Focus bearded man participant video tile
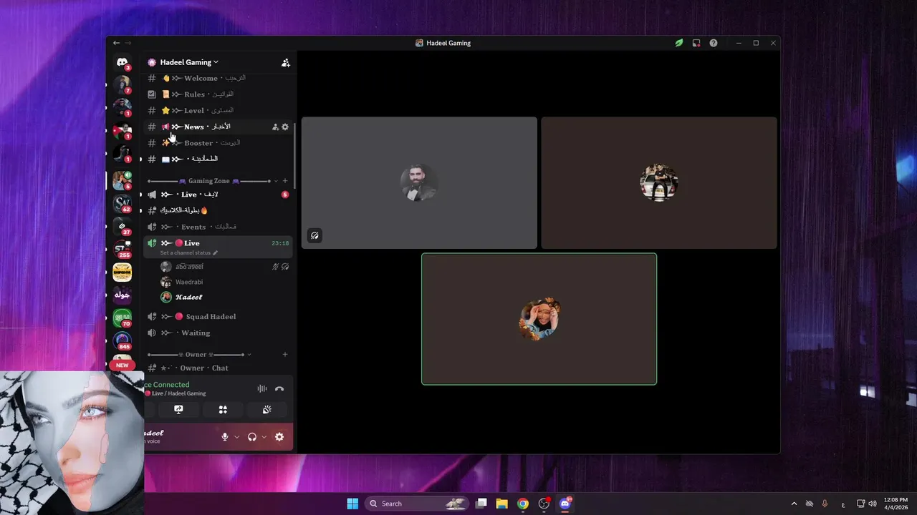This screenshot has height=515, width=917. pyautogui.click(x=419, y=183)
